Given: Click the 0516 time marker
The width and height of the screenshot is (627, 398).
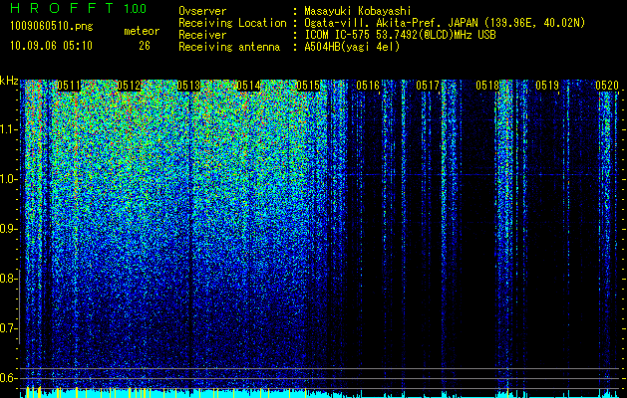Looking at the screenshot, I should (368, 86).
